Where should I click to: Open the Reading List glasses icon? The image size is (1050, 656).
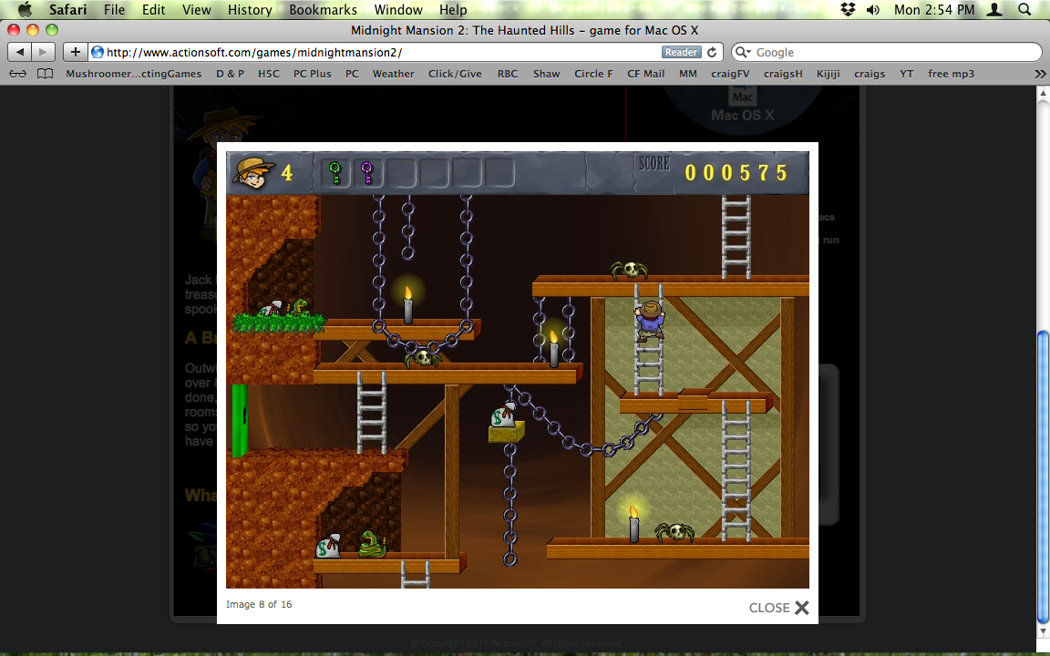click(x=17, y=74)
